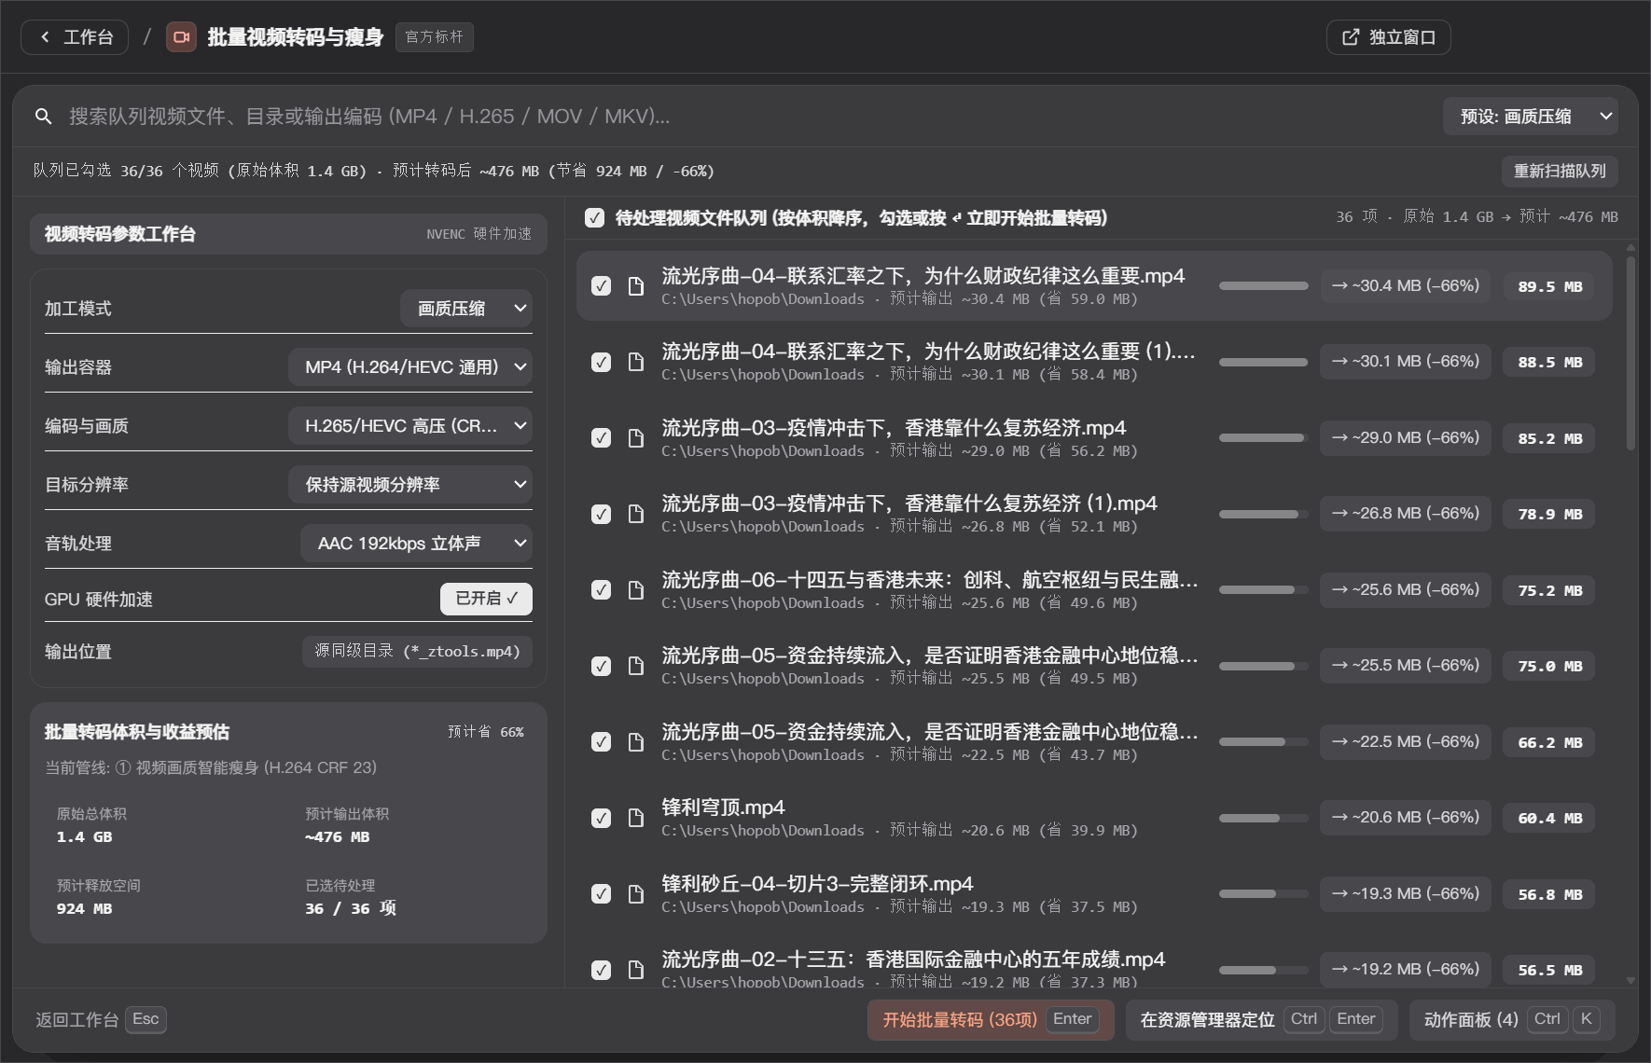Click file icon for 锋利砂丘-04-切片3-完整闭环.mp4

point(636,894)
